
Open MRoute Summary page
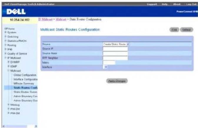(24, 83)
